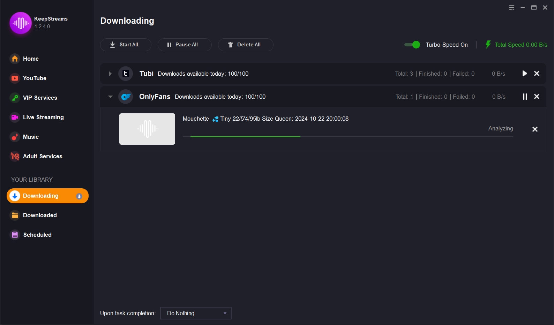Select Live Streaming in the sidebar
Screen dimensions: 554x325
(x=43, y=117)
